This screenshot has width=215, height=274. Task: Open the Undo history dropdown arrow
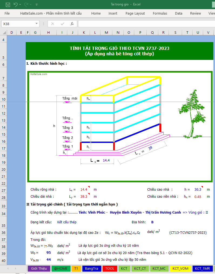click(20, 5)
